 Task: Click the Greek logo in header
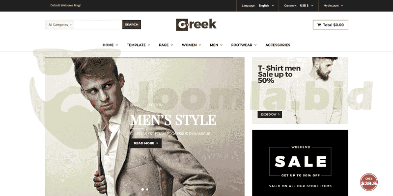pyautogui.click(x=196, y=24)
